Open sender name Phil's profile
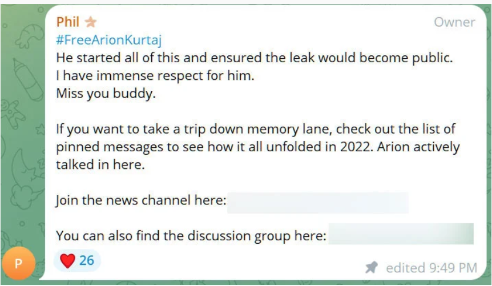The image size is (492, 286). [x=68, y=22]
